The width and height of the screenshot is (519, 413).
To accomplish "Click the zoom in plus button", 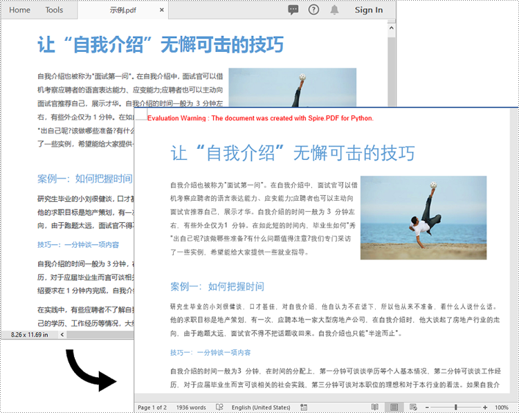I will (x=485, y=407).
